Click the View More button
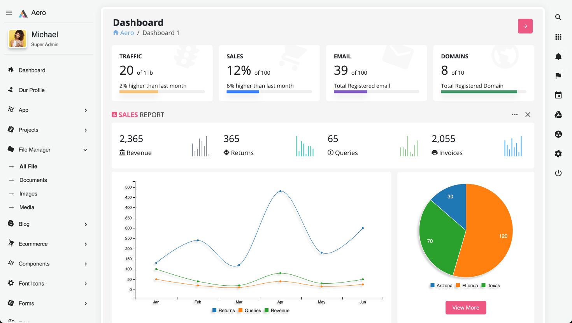The width and height of the screenshot is (572, 323). 465,307
